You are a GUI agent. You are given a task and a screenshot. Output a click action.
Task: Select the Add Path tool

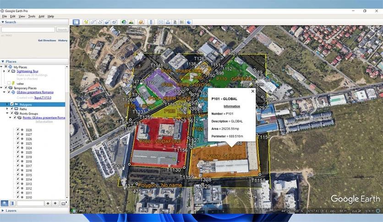tap(100, 22)
